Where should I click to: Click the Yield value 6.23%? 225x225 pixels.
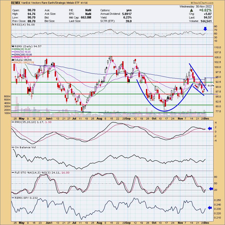tap(127, 17)
